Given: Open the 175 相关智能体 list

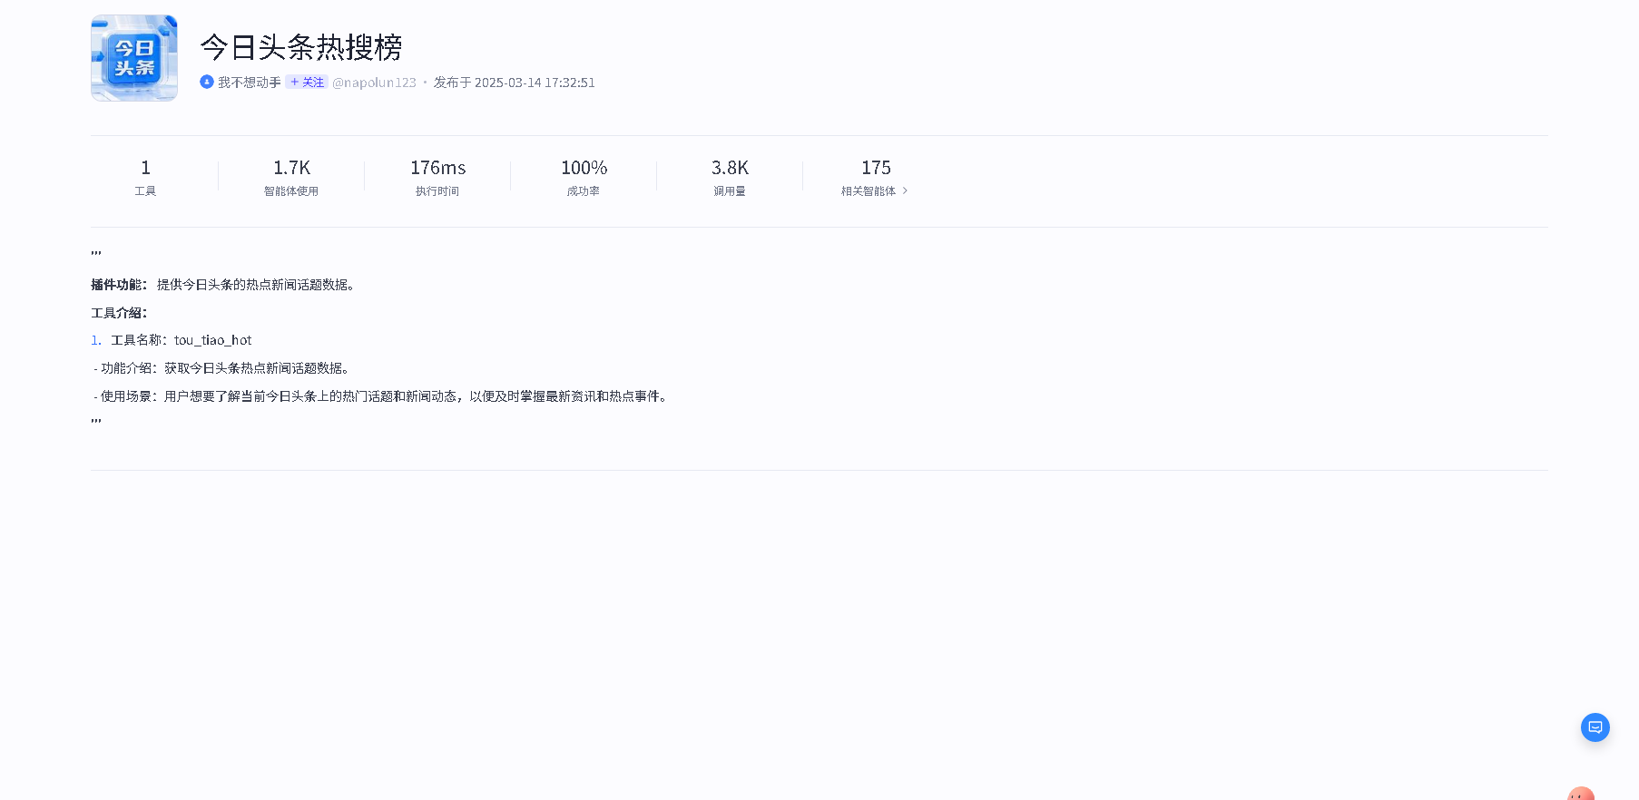Looking at the screenshot, I should click(x=875, y=178).
